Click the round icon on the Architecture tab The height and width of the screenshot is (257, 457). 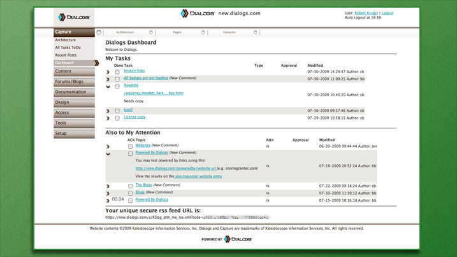pyautogui.click(x=151, y=32)
